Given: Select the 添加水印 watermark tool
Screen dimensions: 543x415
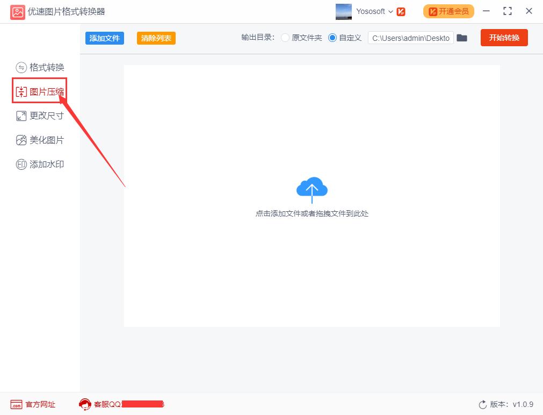Looking at the screenshot, I should click(x=40, y=164).
